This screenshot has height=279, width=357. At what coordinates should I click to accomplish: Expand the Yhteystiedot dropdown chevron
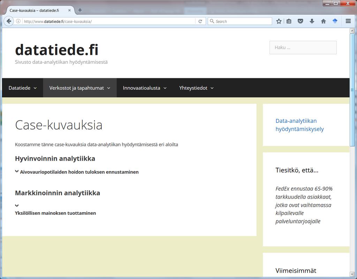212,88
